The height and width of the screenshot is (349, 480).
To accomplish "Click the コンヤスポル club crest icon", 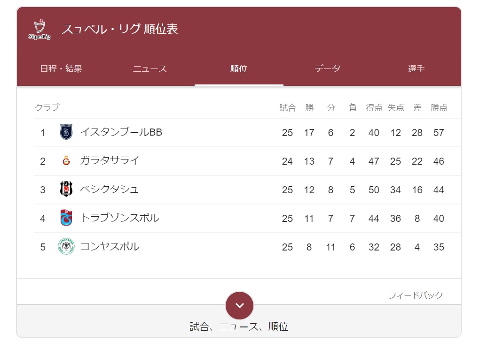I will coord(66,246).
